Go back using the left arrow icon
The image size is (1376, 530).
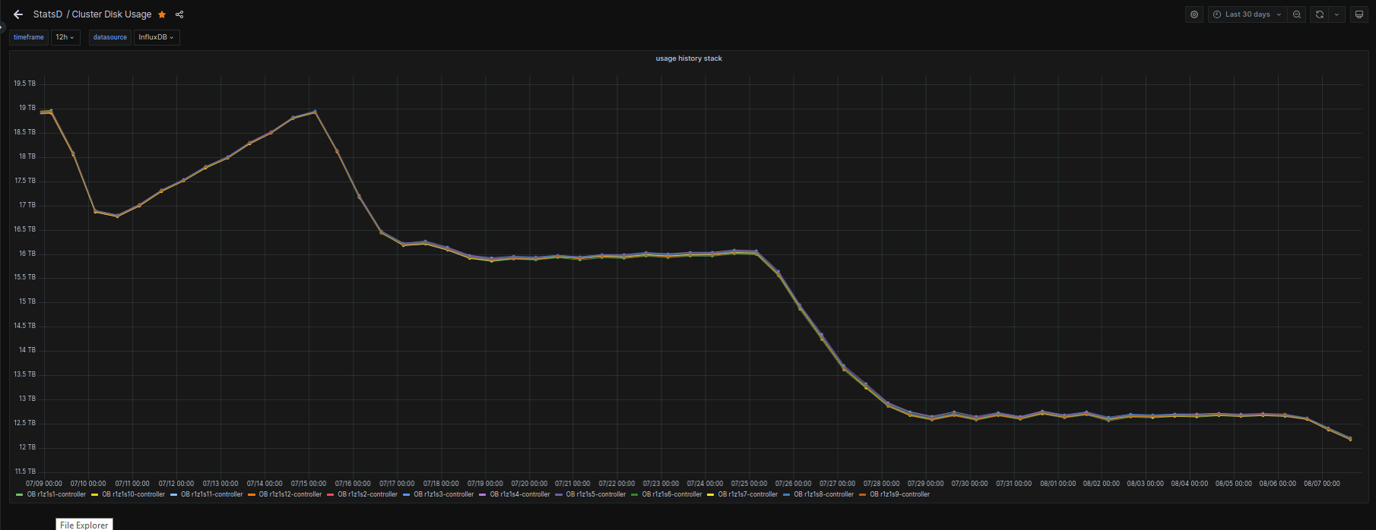(x=18, y=14)
